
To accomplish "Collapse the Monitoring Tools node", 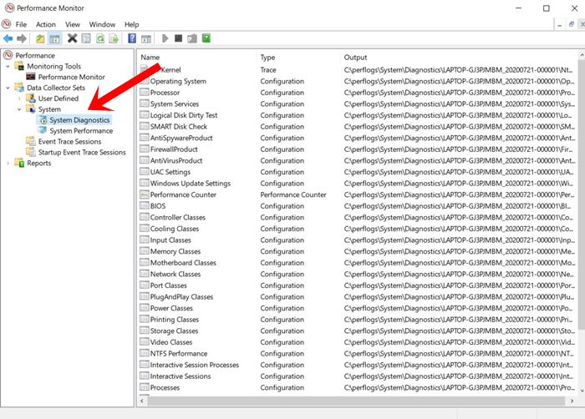I will (8, 66).
